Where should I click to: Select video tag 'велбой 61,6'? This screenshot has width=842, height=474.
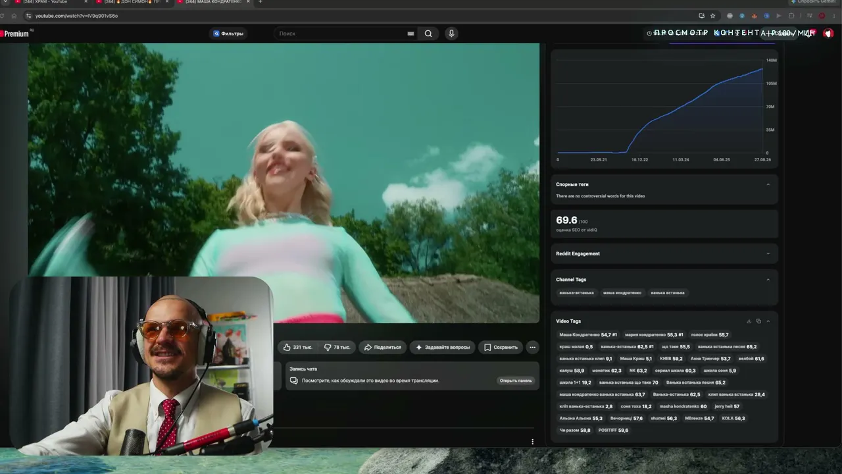[x=751, y=359]
